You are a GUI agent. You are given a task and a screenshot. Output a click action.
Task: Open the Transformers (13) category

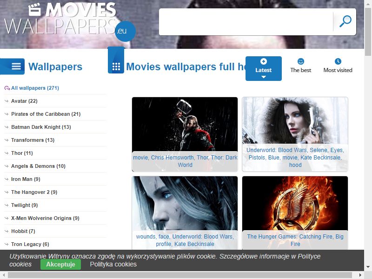[33, 140]
